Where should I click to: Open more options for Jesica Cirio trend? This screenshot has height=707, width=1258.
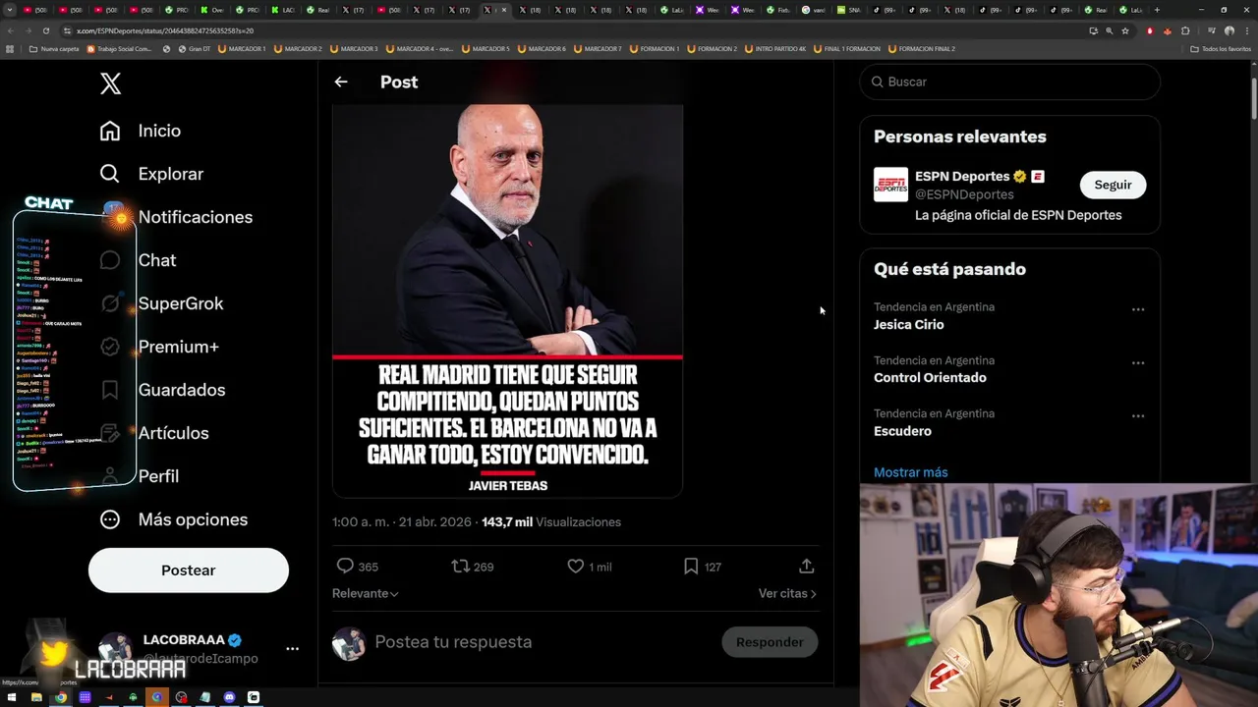point(1137,309)
